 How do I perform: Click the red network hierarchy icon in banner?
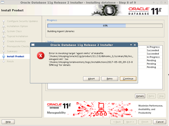[x=101, y=109]
